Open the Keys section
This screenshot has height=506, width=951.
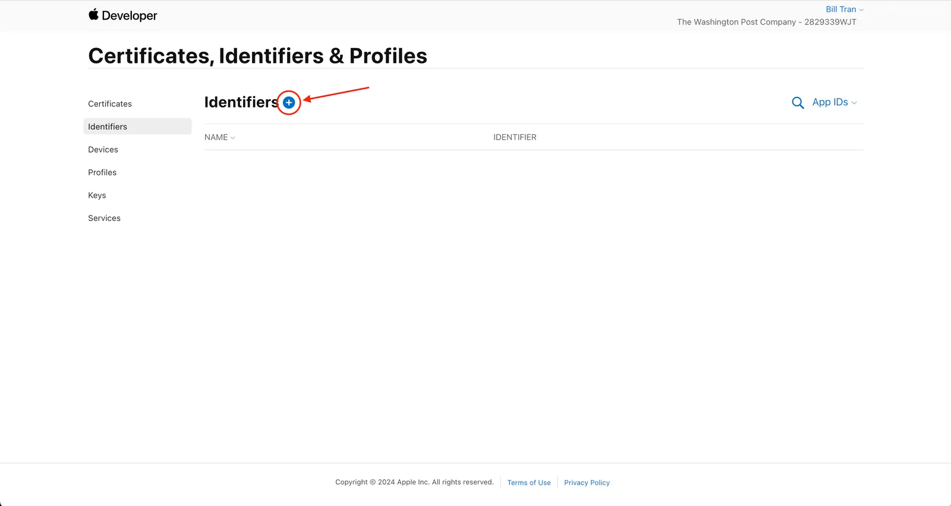click(97, 195)
